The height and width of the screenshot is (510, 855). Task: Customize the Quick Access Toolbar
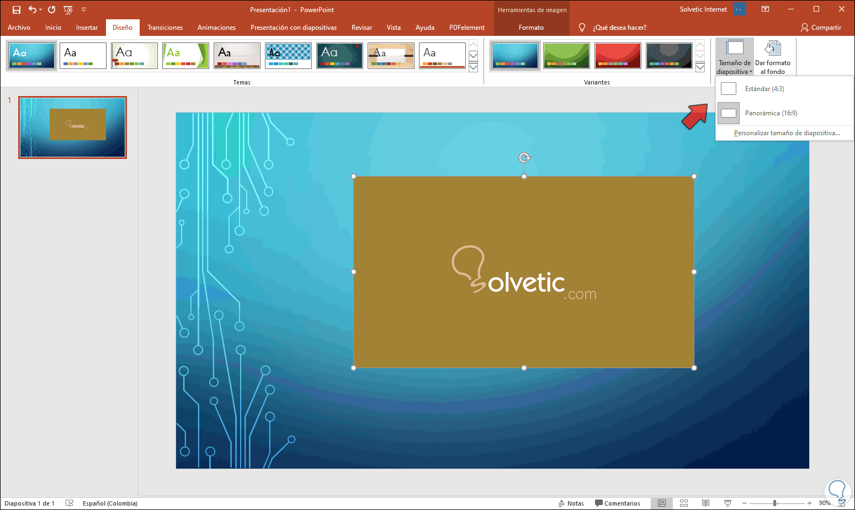point(84,10)
